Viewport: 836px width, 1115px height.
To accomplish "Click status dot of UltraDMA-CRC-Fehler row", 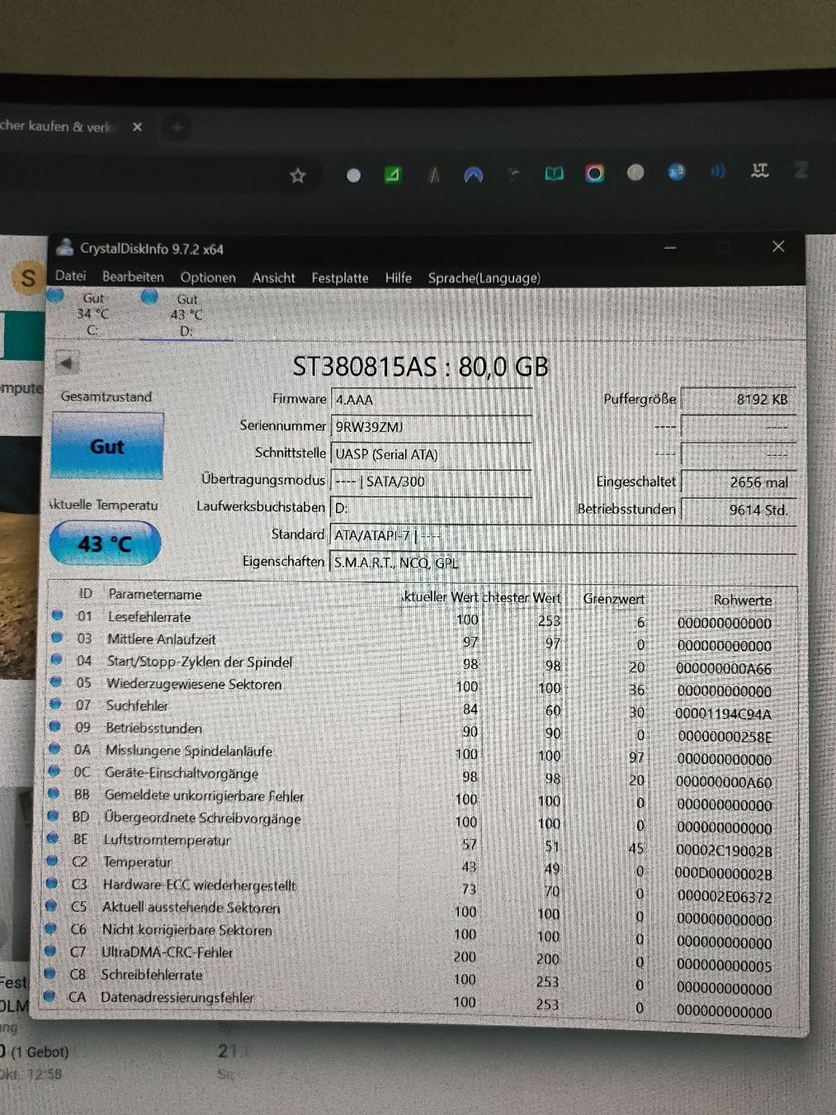I will (50, 951).
